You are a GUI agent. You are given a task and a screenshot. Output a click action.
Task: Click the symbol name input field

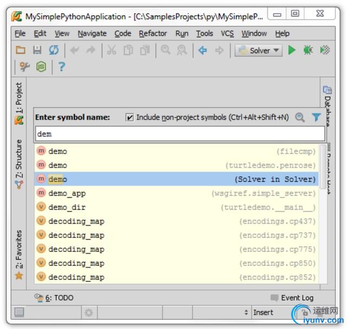click(180, 134)
